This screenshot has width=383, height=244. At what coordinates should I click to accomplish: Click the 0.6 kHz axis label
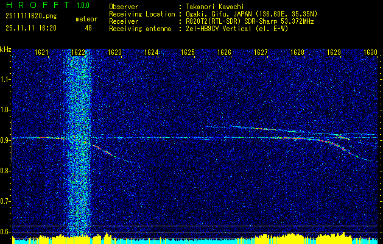coord(5,232)
